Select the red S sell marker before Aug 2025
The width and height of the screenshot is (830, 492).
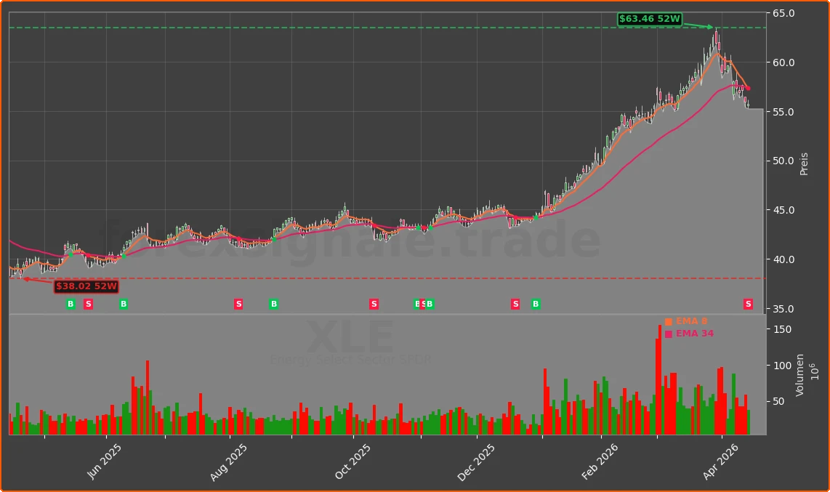pyautogui.click(x=238, y=304)
